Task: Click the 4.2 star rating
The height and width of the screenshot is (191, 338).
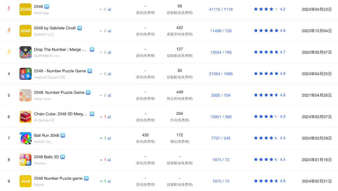Action: [269, 9]
